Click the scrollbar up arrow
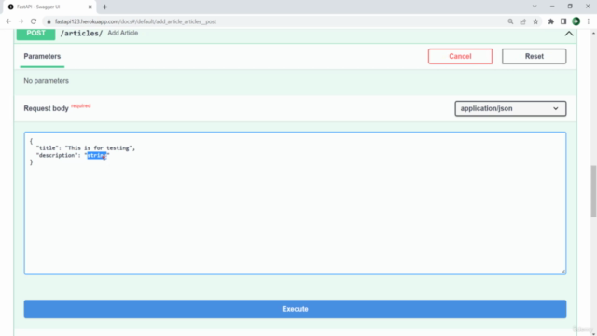 click(593, 34)
